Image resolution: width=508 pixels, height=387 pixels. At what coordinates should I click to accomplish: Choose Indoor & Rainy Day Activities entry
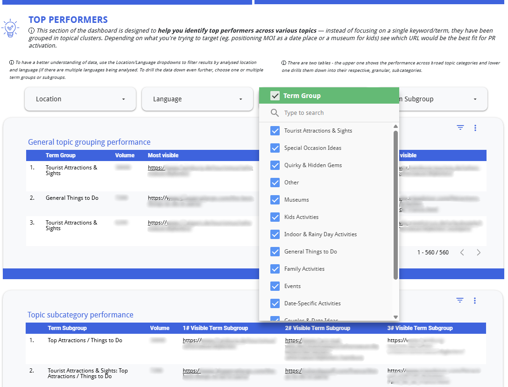coord(320,234)
